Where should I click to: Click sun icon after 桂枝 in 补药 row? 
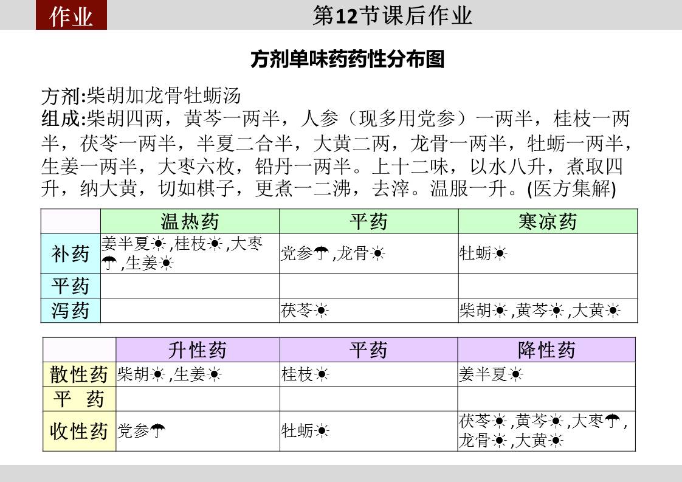coord(215,244)
